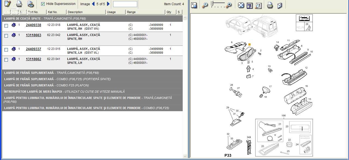Check the box for part 13118662
This screenshot has height=160, width=349.
(x=6, y=60)
